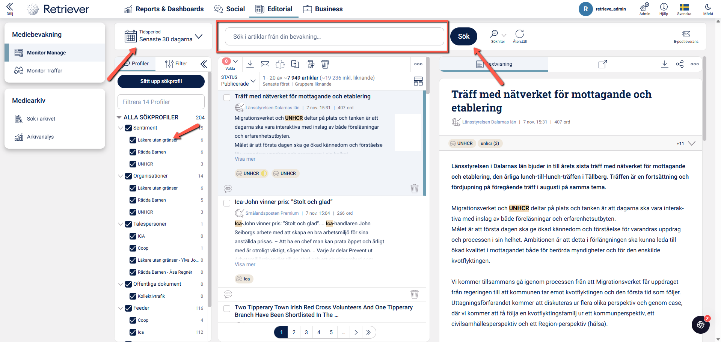721x342 pixels.
Task: Collapse the Talespersoner group chevron
Action: coord(121,224)
